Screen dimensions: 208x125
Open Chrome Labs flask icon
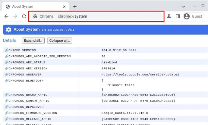click(x=169, y=17)
